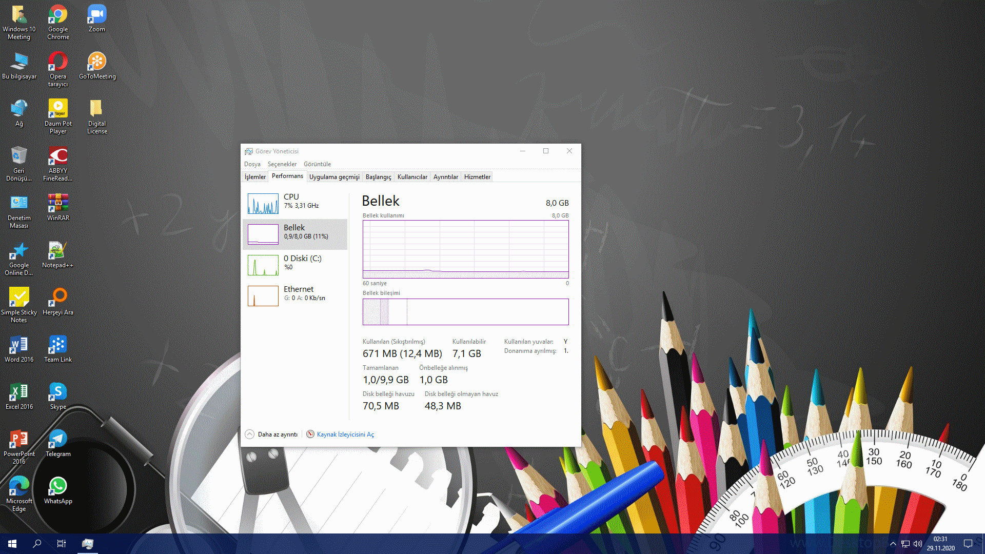Image resolution: width=985 pixels, height=554 pixels.
Task: Open the notification center icon
Action: 968,544
